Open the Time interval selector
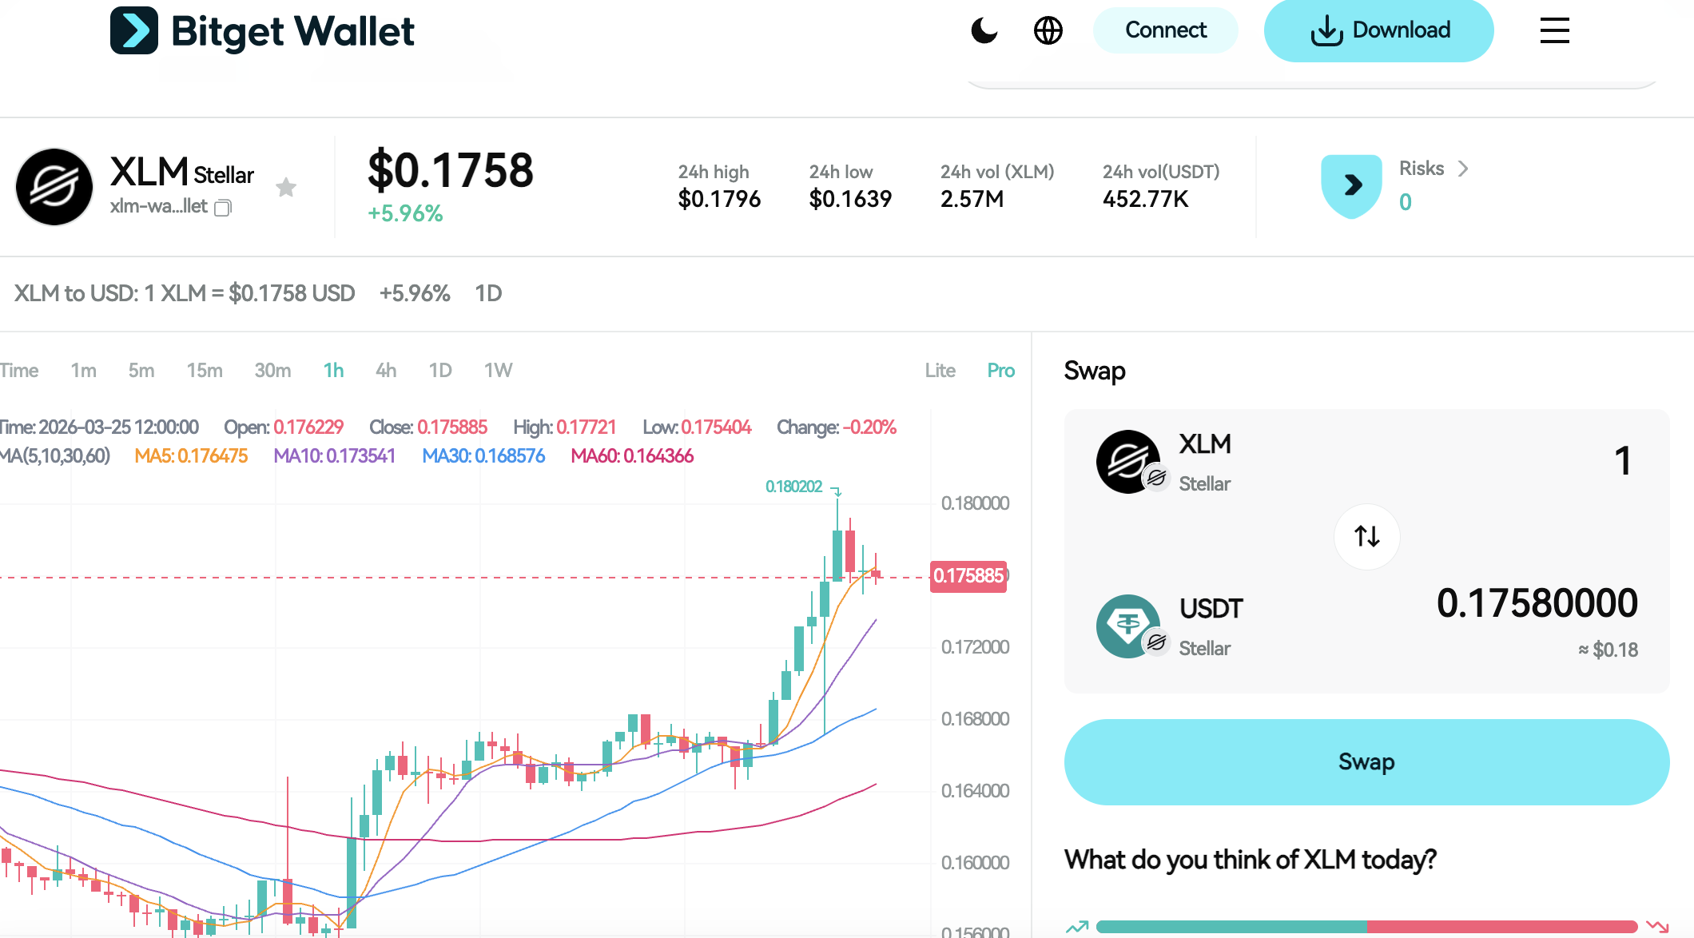The image size is (1694, 938). (x=19, y=370)
